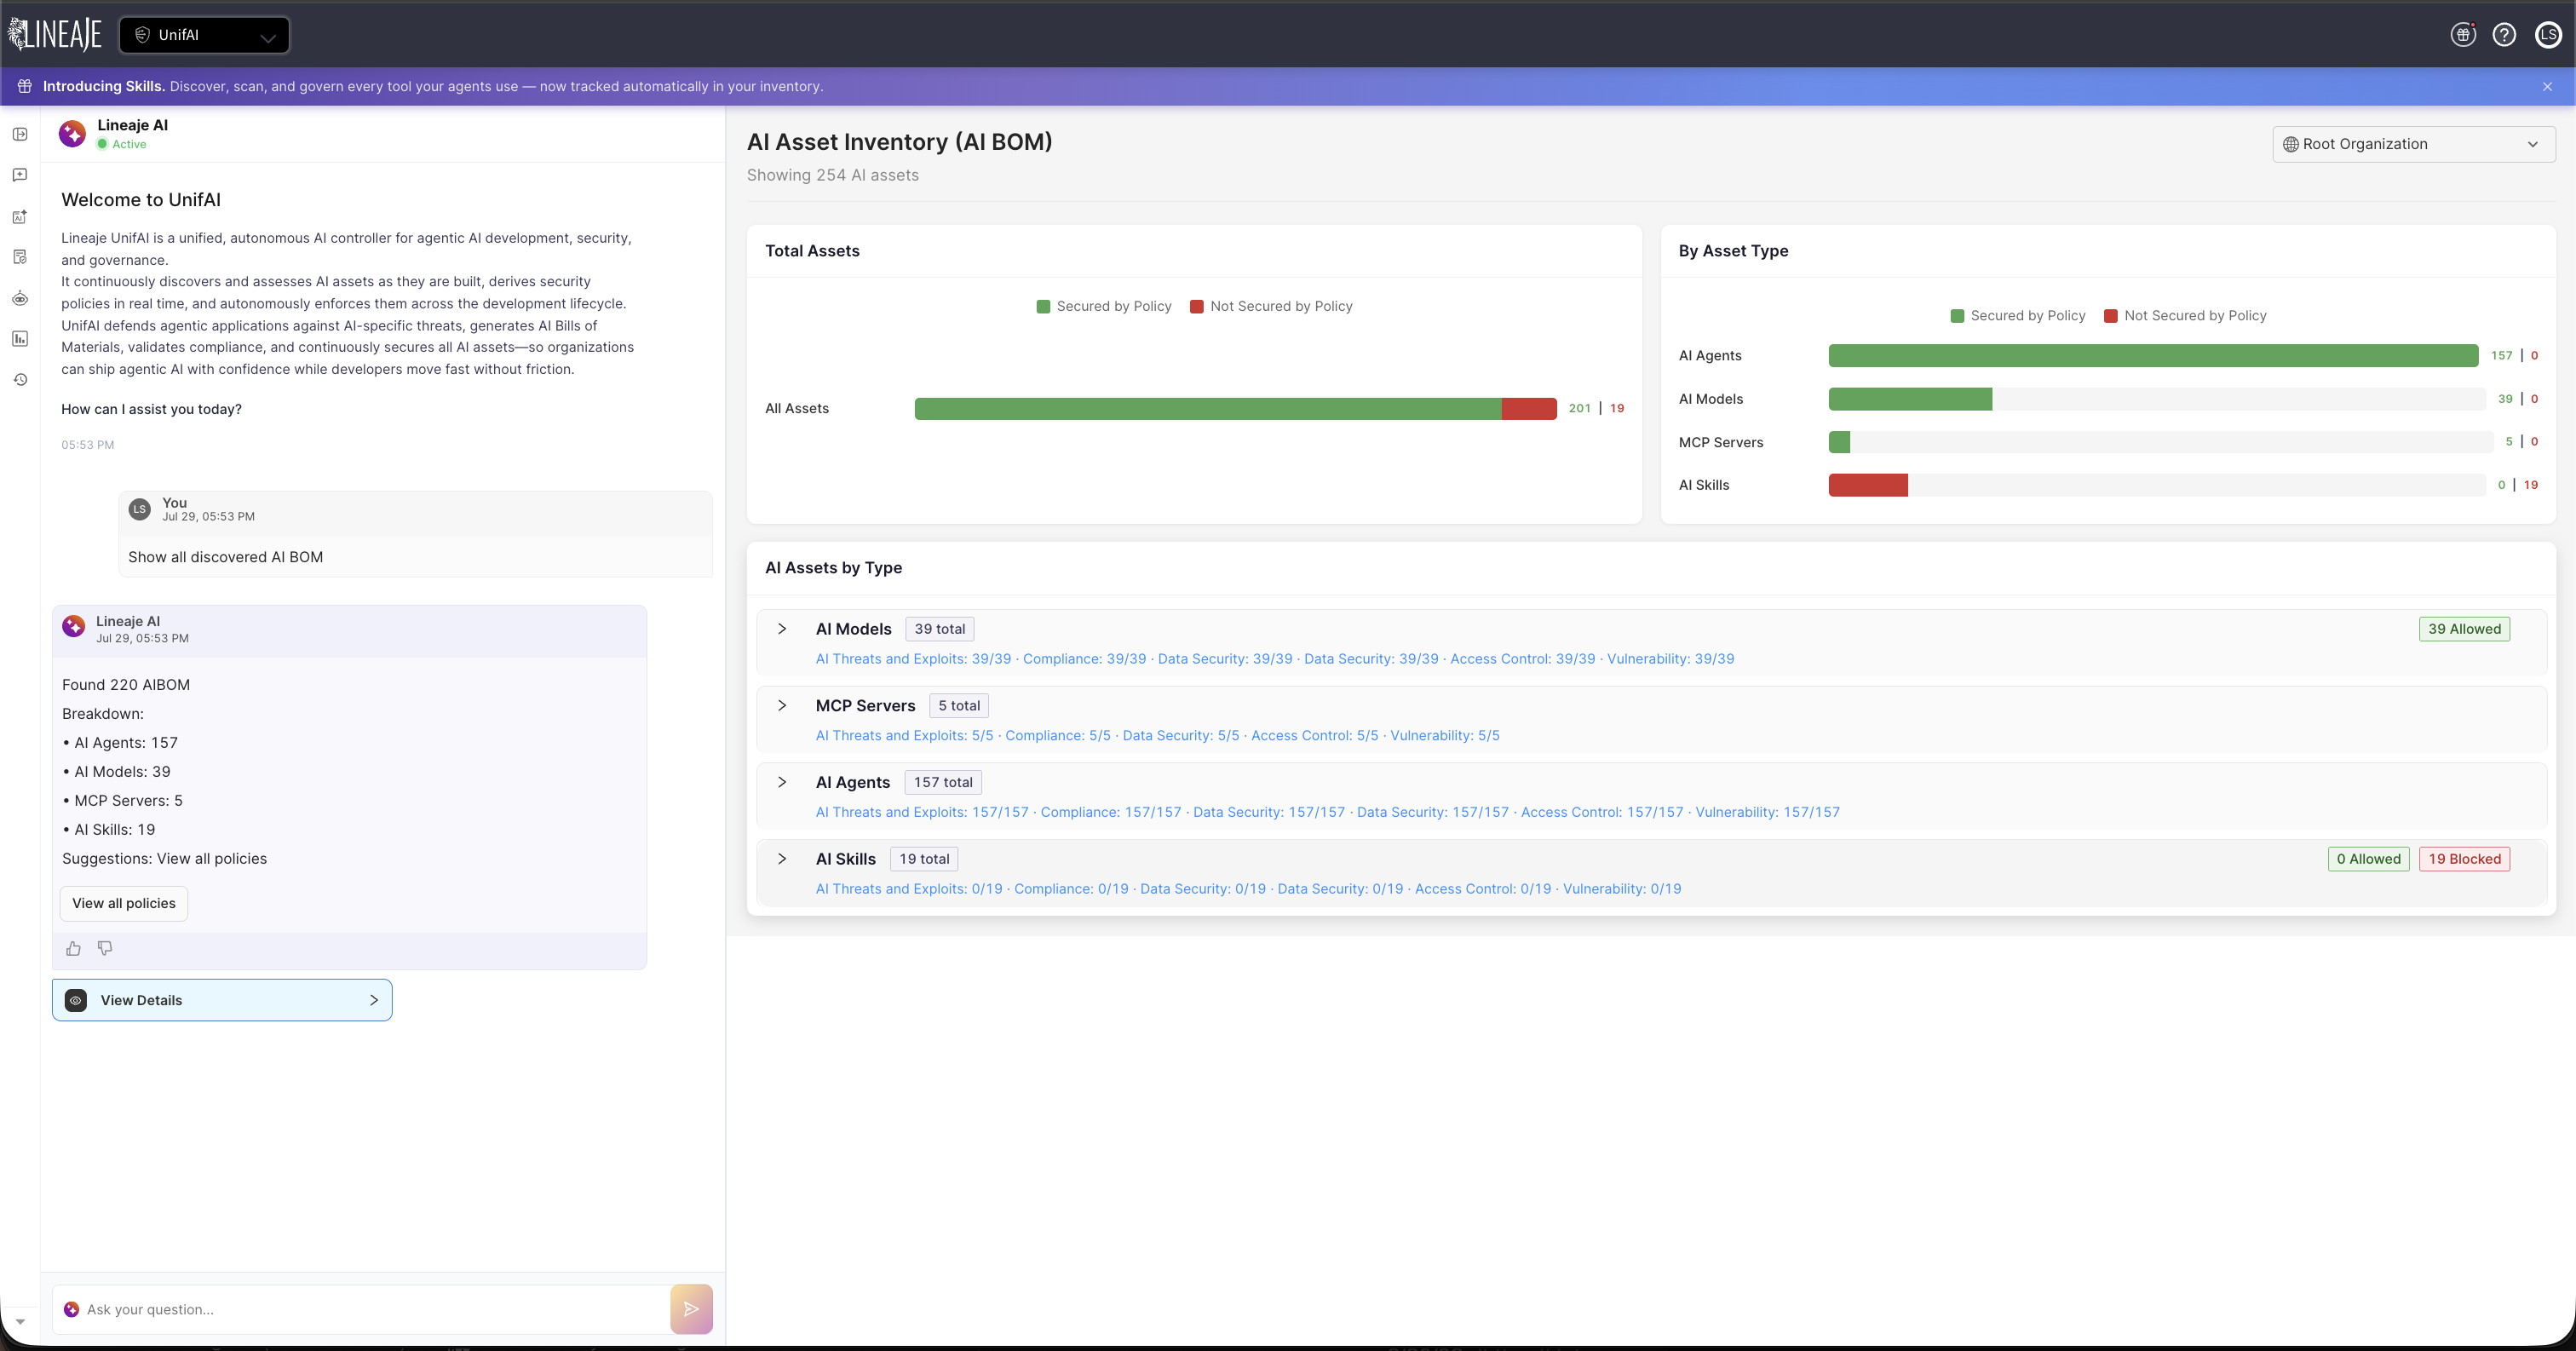Click the 39 Allowed badge
Screen dimensions: 2576x1351
2464,629
